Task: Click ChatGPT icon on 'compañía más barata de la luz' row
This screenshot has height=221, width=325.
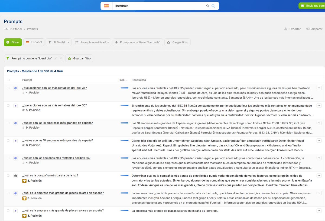Action: pos(16,176)
